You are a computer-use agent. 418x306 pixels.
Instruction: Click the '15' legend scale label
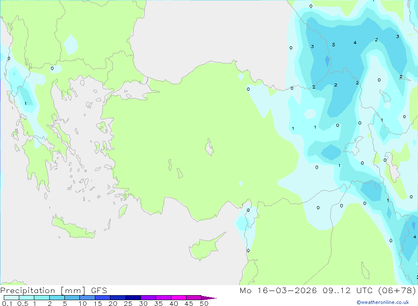98,303
